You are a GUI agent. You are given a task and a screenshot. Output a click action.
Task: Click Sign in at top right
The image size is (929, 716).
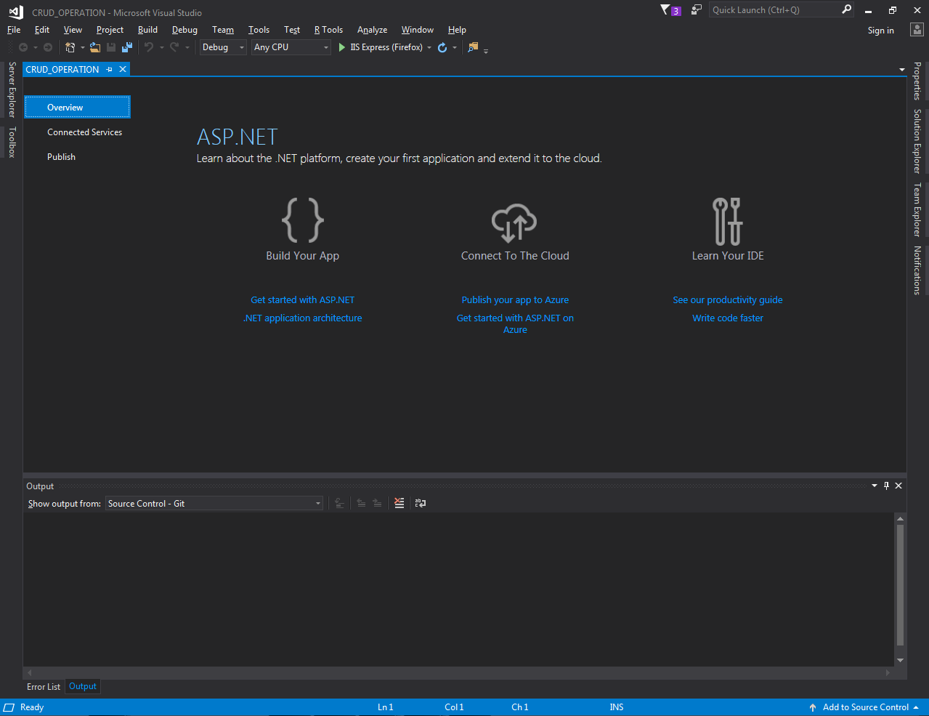tap(881, 31)
